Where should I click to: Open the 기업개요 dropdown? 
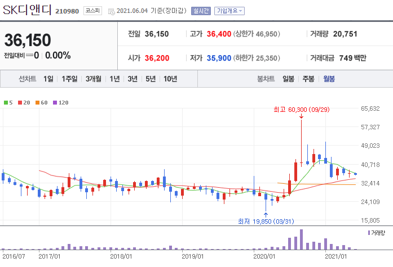point(229,11)
